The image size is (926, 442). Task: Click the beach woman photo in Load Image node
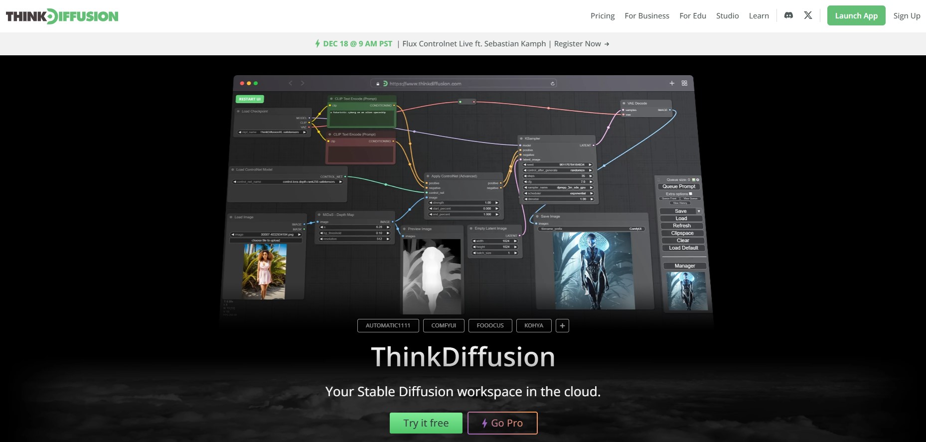point(264,272)
